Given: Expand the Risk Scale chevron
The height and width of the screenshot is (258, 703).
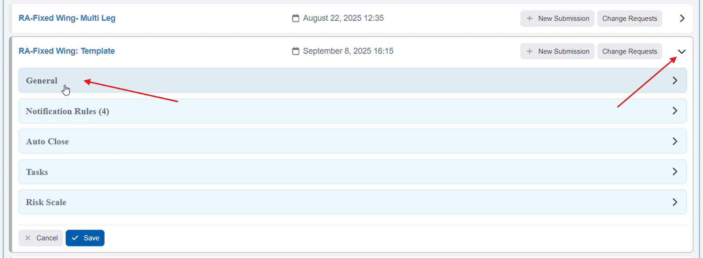Looking at the screenshot, I should tap(675, 202).
